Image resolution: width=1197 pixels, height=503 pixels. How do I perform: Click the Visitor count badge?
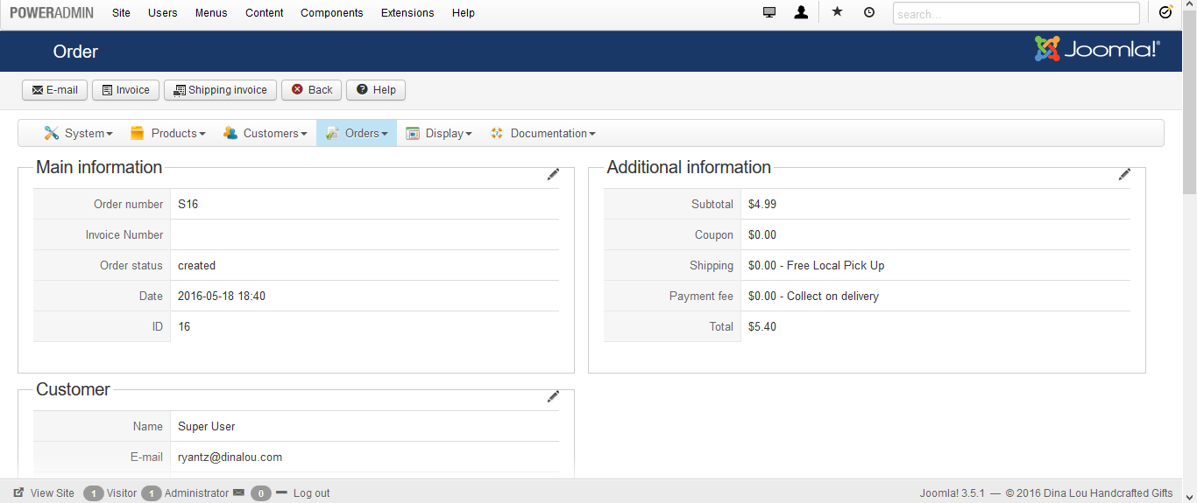[94, 493]
